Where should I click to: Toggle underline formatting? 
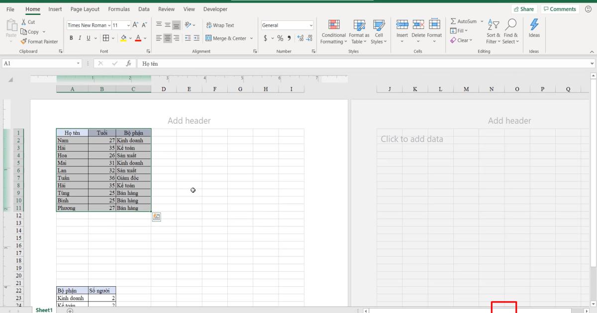tap(88, 37)
